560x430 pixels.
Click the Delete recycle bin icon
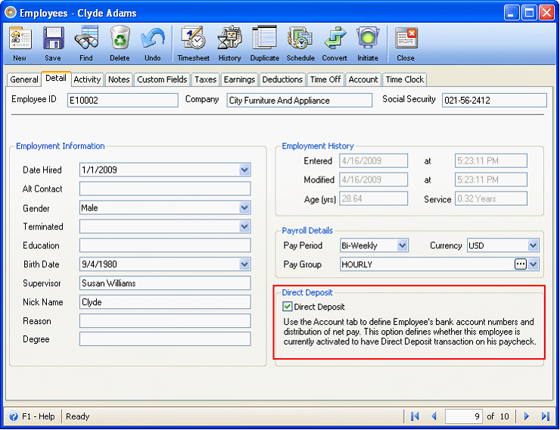120,38
